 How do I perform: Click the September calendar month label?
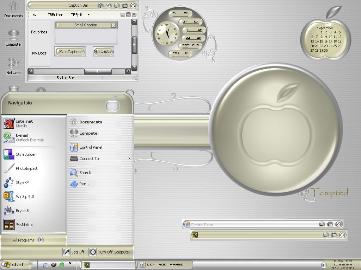pos(325,28)
